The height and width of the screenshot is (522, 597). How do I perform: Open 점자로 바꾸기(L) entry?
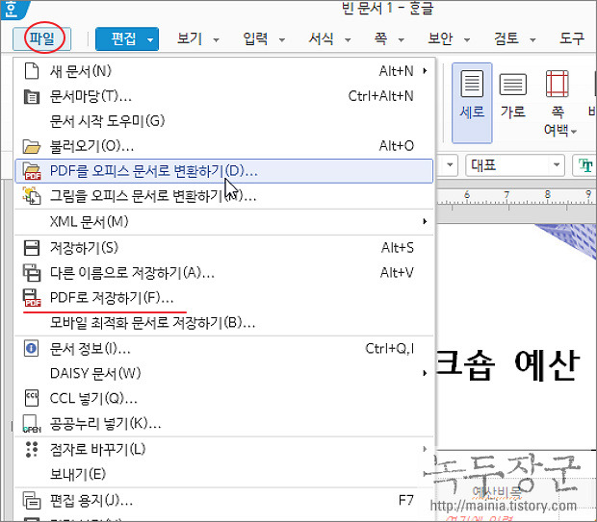click(x=223, y=449)
